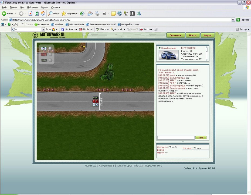Click the chat message input field

tap(176, 137)
